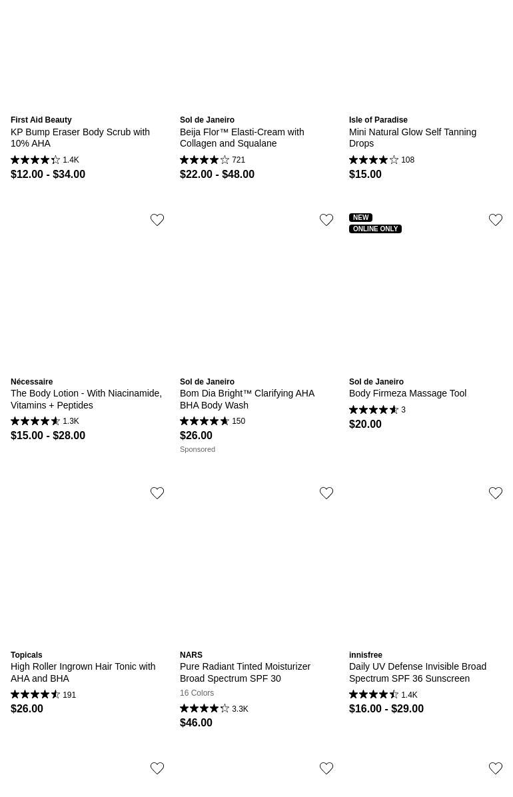
Task: Click the heart icon in bottom-right product row
Action: [496, 768]
